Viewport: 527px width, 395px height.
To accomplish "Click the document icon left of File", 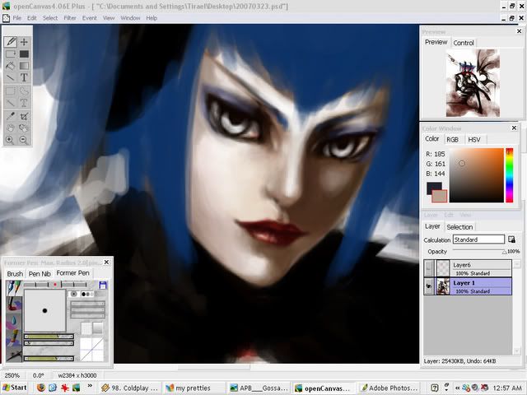I will click(6, 18).
